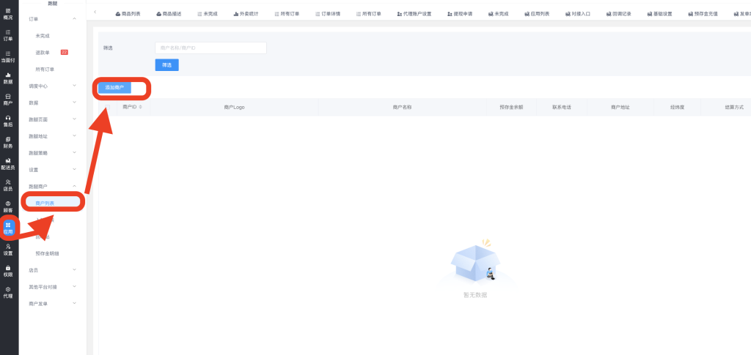Click the 售后 after-sales headset icon
Viewport: 751px width, 355px height.
(x=8, y=121)
